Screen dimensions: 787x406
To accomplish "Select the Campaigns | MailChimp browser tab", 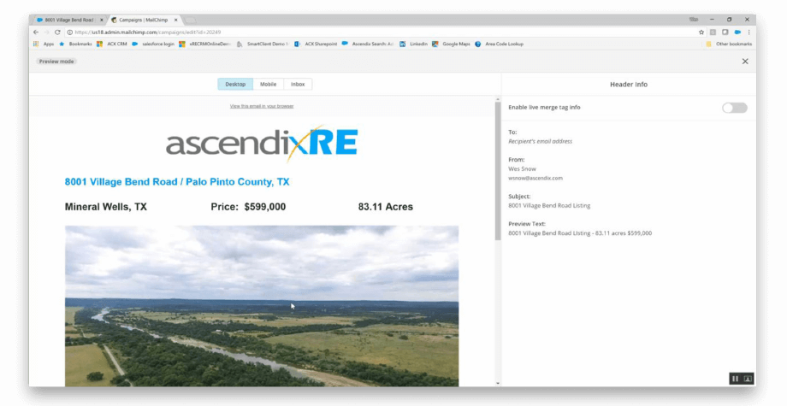I will (143, 20).
